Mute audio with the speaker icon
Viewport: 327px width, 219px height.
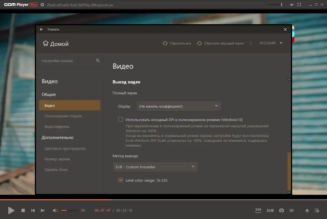(55, 210)
